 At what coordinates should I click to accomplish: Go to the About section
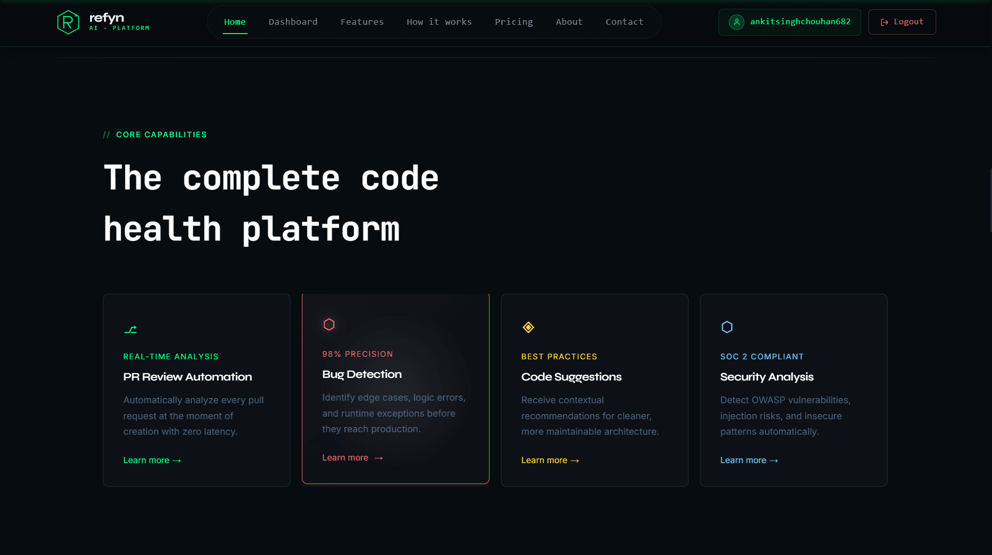click(569, 22)
